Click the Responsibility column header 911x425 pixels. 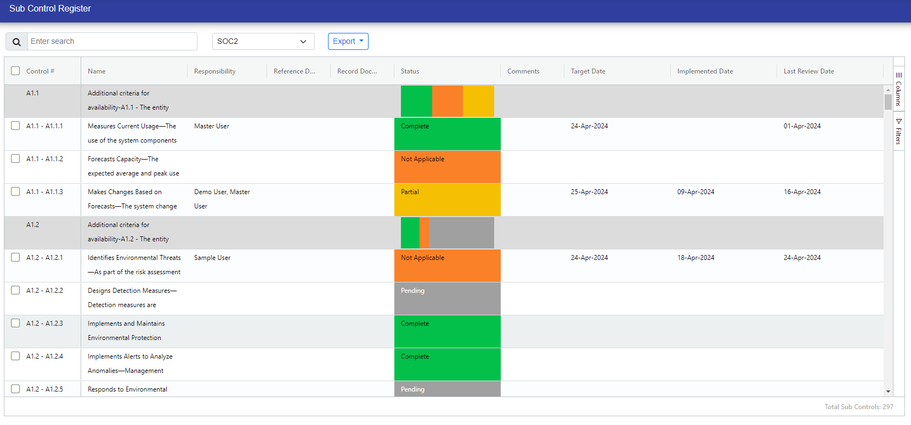click(215, 71)
